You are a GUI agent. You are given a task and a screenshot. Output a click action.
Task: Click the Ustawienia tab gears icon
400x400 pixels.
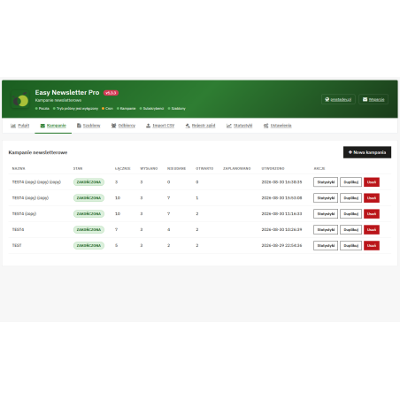[265, 126]
